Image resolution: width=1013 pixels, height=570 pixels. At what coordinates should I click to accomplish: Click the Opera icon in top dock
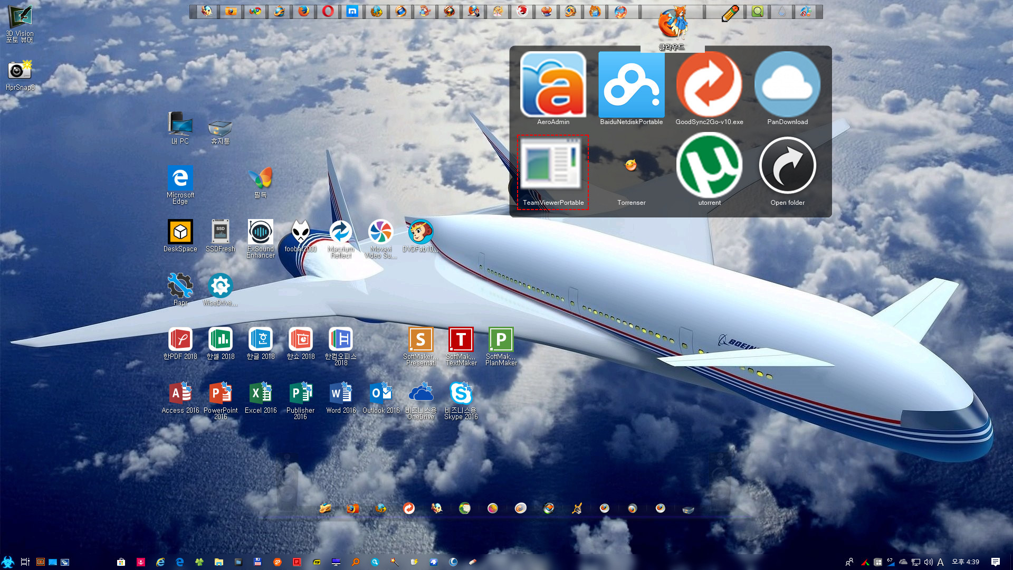[x=328, y=11]
